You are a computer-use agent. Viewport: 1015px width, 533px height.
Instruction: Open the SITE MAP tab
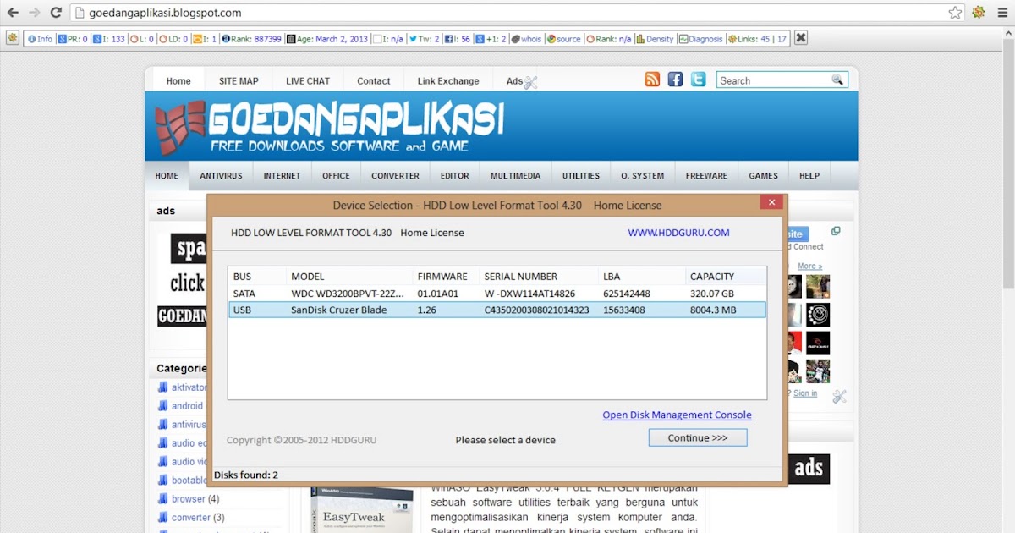239,81
